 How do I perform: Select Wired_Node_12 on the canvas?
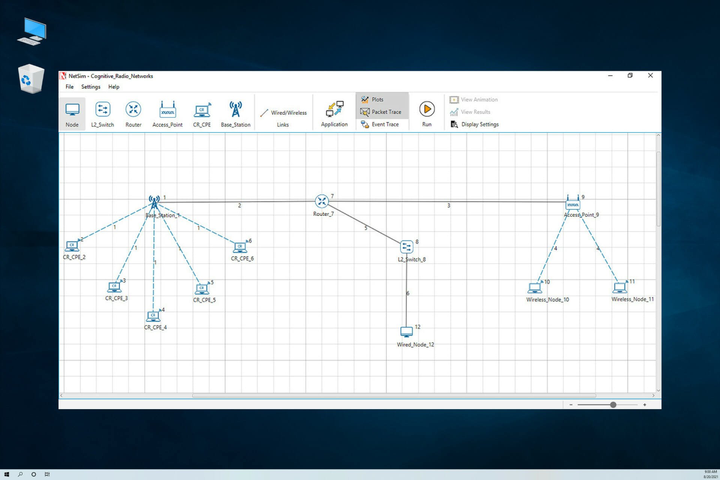tap(406, 332)
